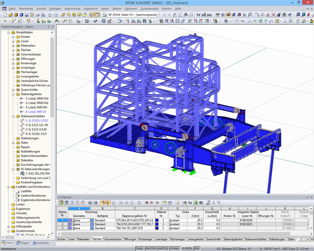Open the RF-STAHL Stäbe module dropdown
The height and width of the screenshot is (251, 314).
coord(159,14)
